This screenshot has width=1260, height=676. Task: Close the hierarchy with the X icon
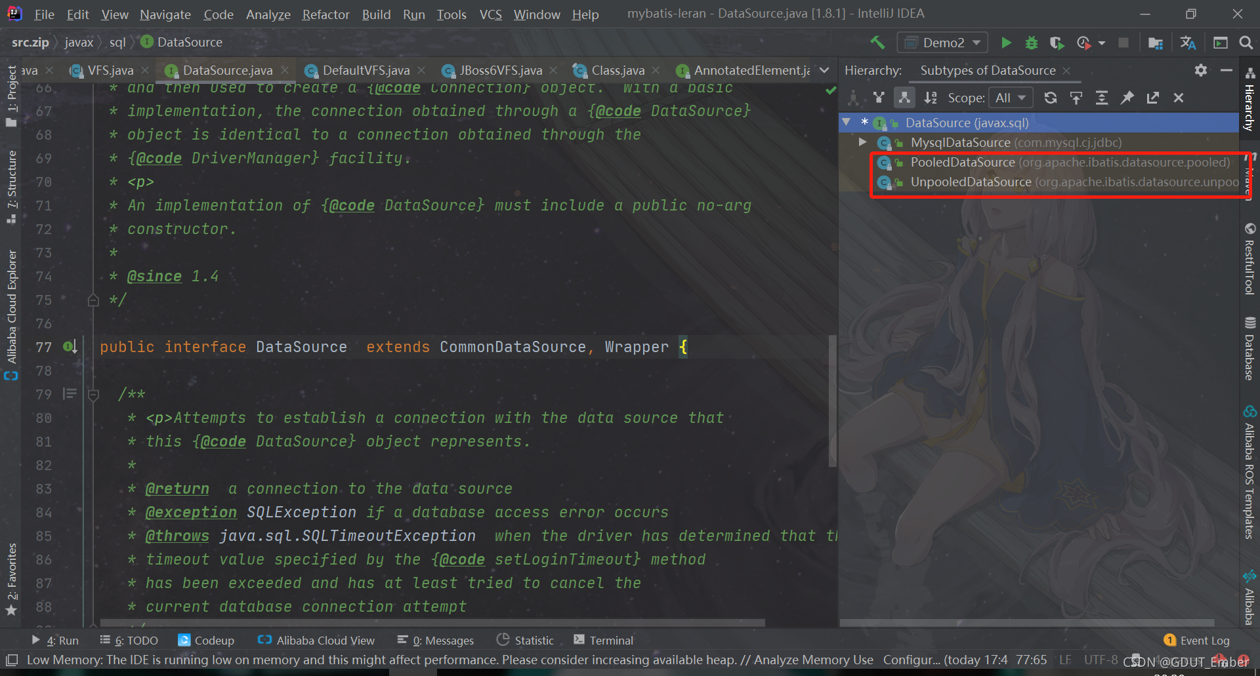[x=1179, y=98]
